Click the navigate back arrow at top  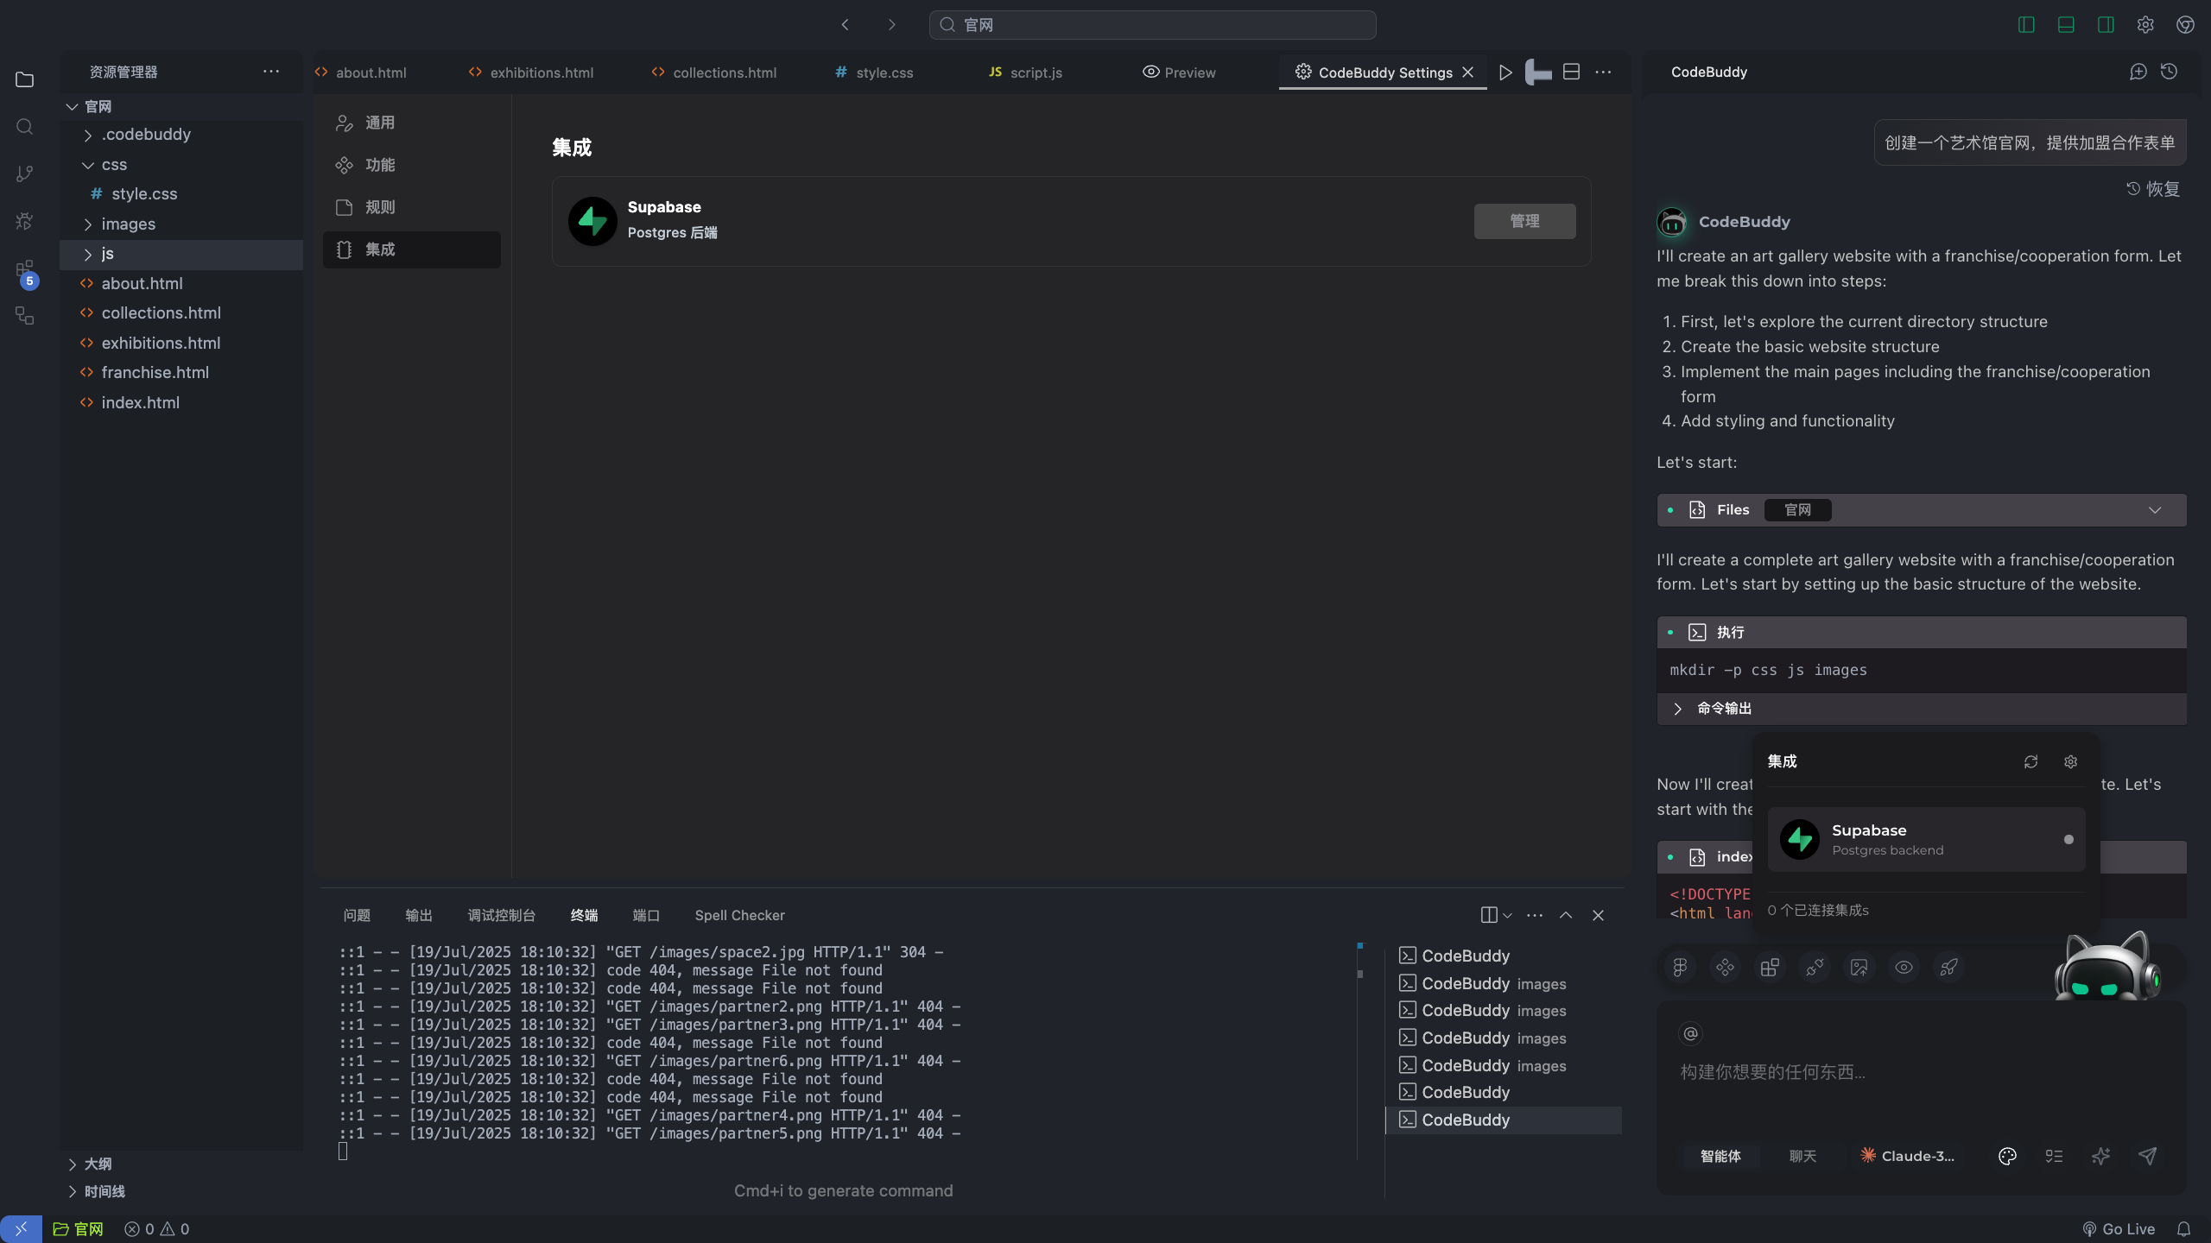(846, 25)
